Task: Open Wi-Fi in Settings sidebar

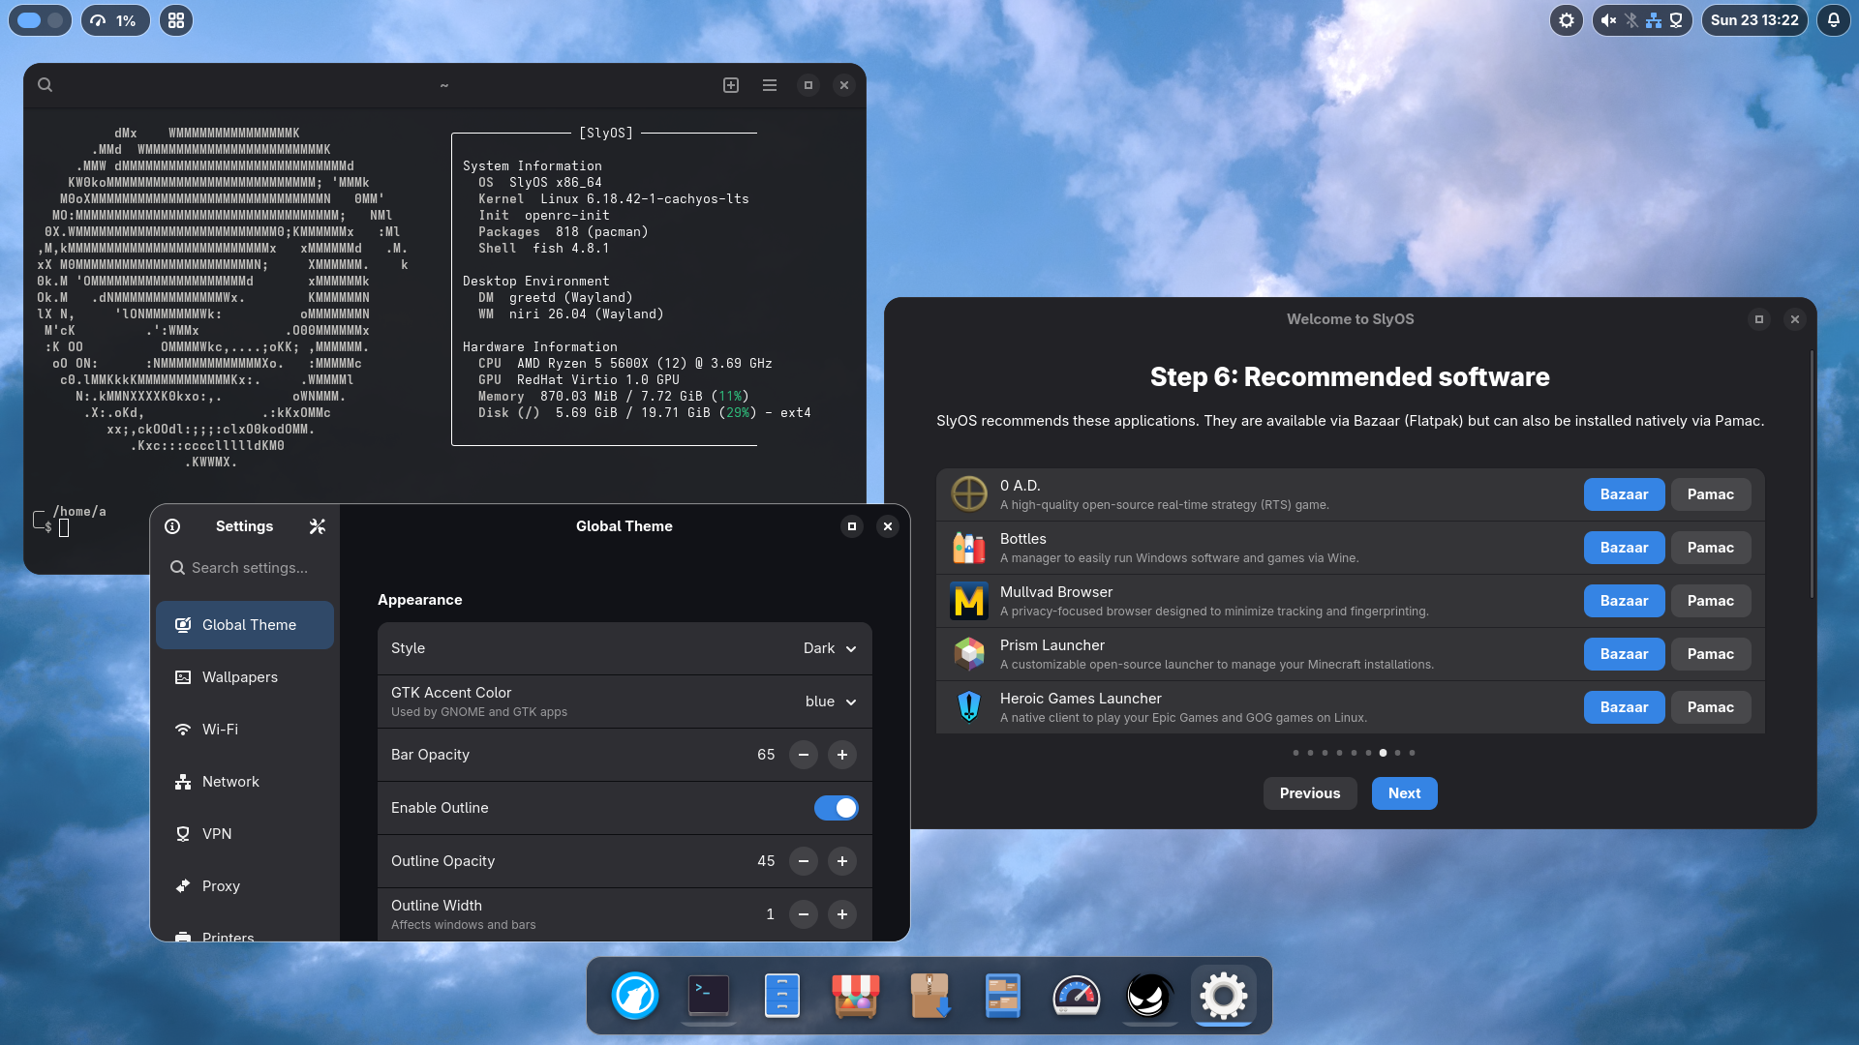Action: [245, 730]
